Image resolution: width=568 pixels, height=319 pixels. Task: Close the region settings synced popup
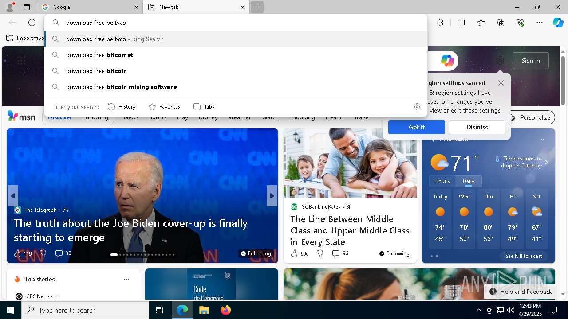[x=501, y=83]
